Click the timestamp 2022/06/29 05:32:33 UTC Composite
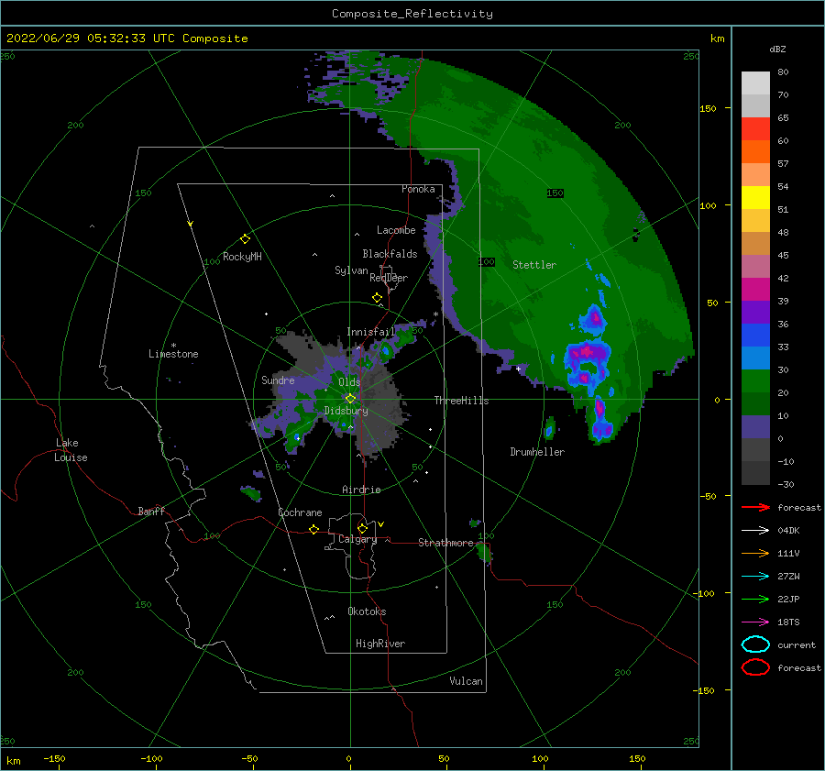Screen dimensions: 825x771 tap(126, 39)
